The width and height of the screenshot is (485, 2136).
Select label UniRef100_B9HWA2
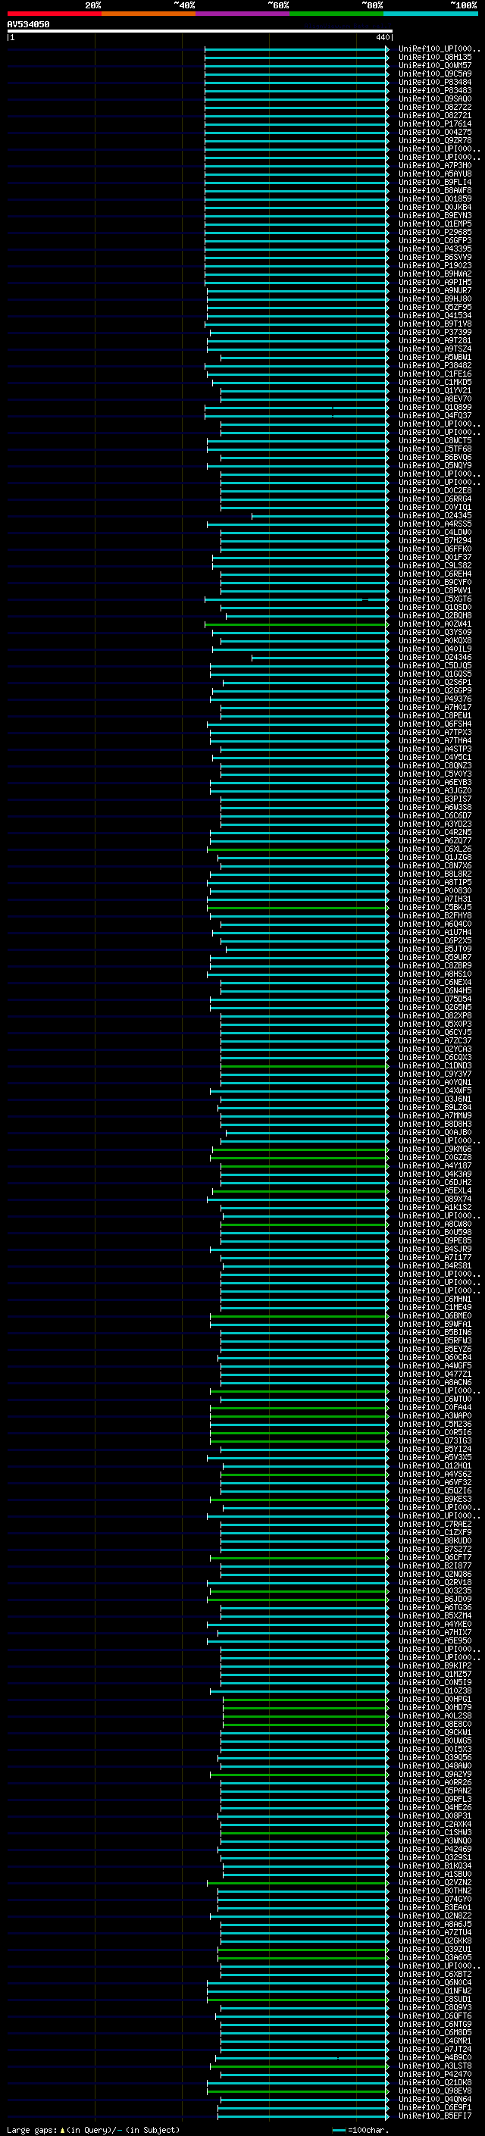pyautogui.click(x=434, y=274)
